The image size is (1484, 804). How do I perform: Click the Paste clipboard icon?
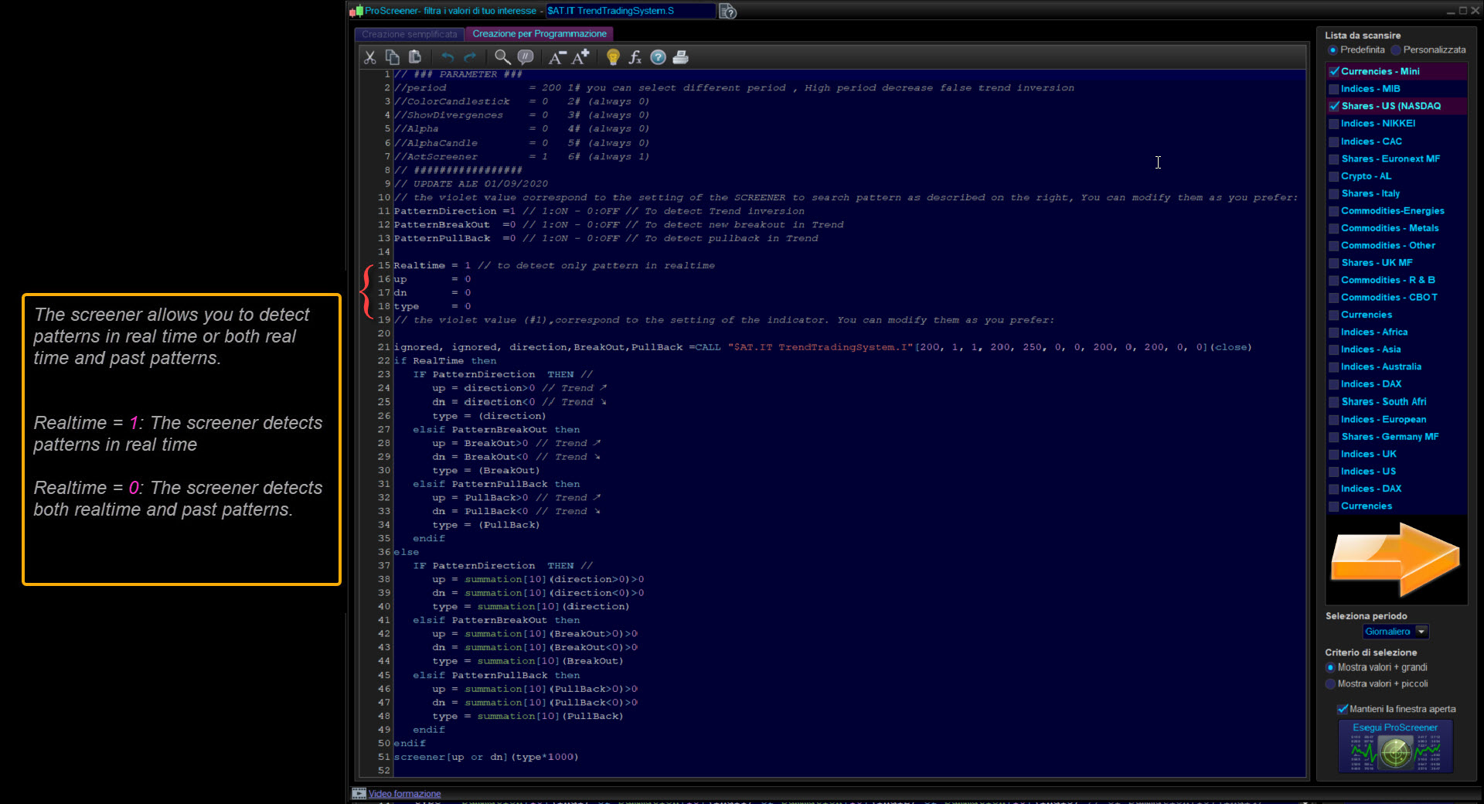click(x=415, y=57)
